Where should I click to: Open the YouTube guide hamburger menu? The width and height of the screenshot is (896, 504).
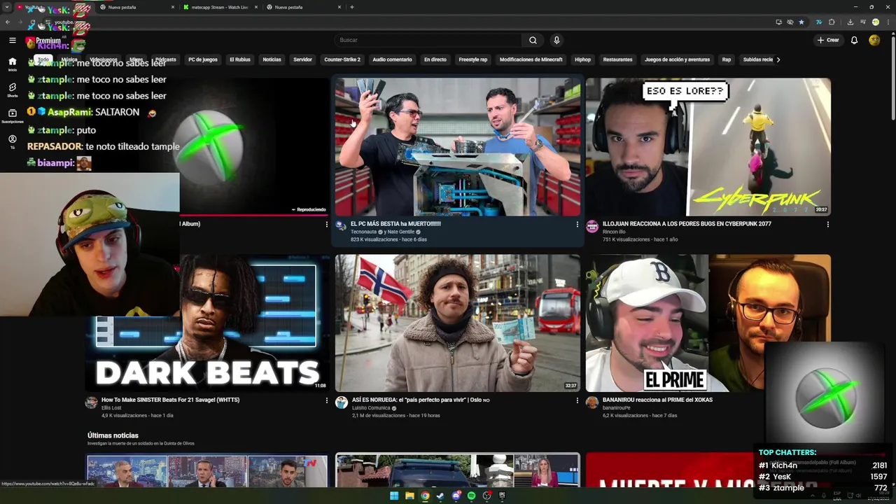12,40
